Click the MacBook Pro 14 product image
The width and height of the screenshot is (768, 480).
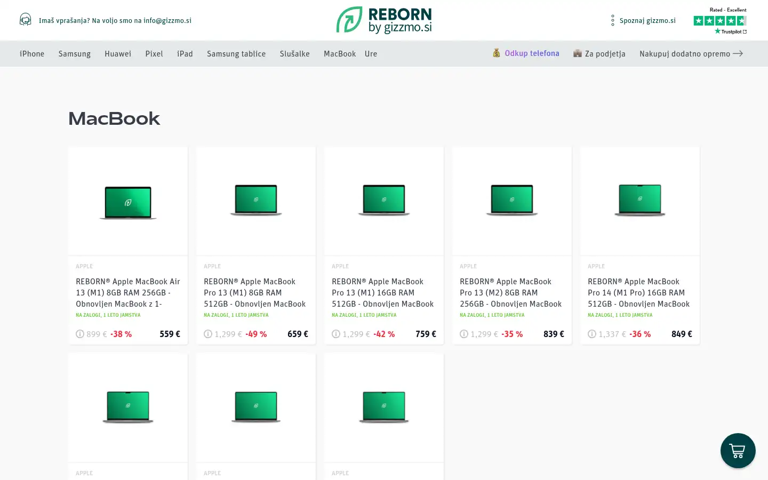[640, 200]
